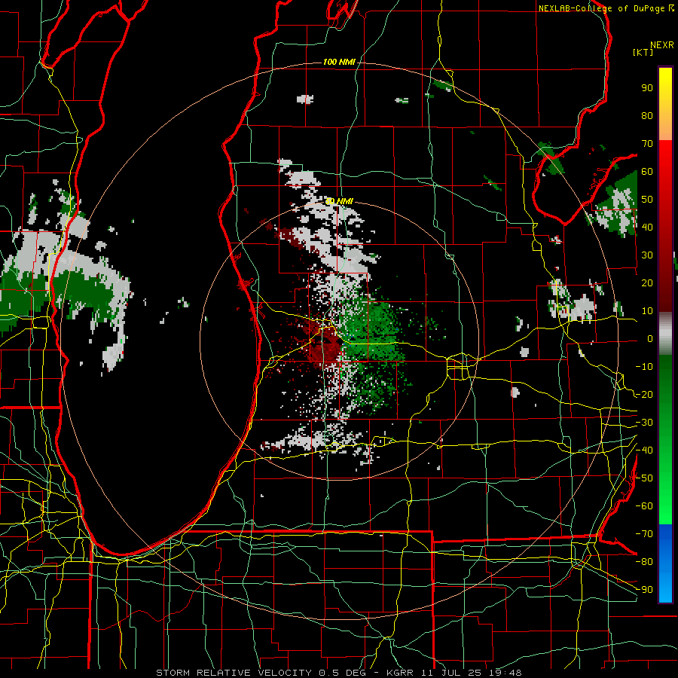Viewport: 678px width, 678px height.
Task: Click the NEXR label above the color scale
Action: click(661, 45)
